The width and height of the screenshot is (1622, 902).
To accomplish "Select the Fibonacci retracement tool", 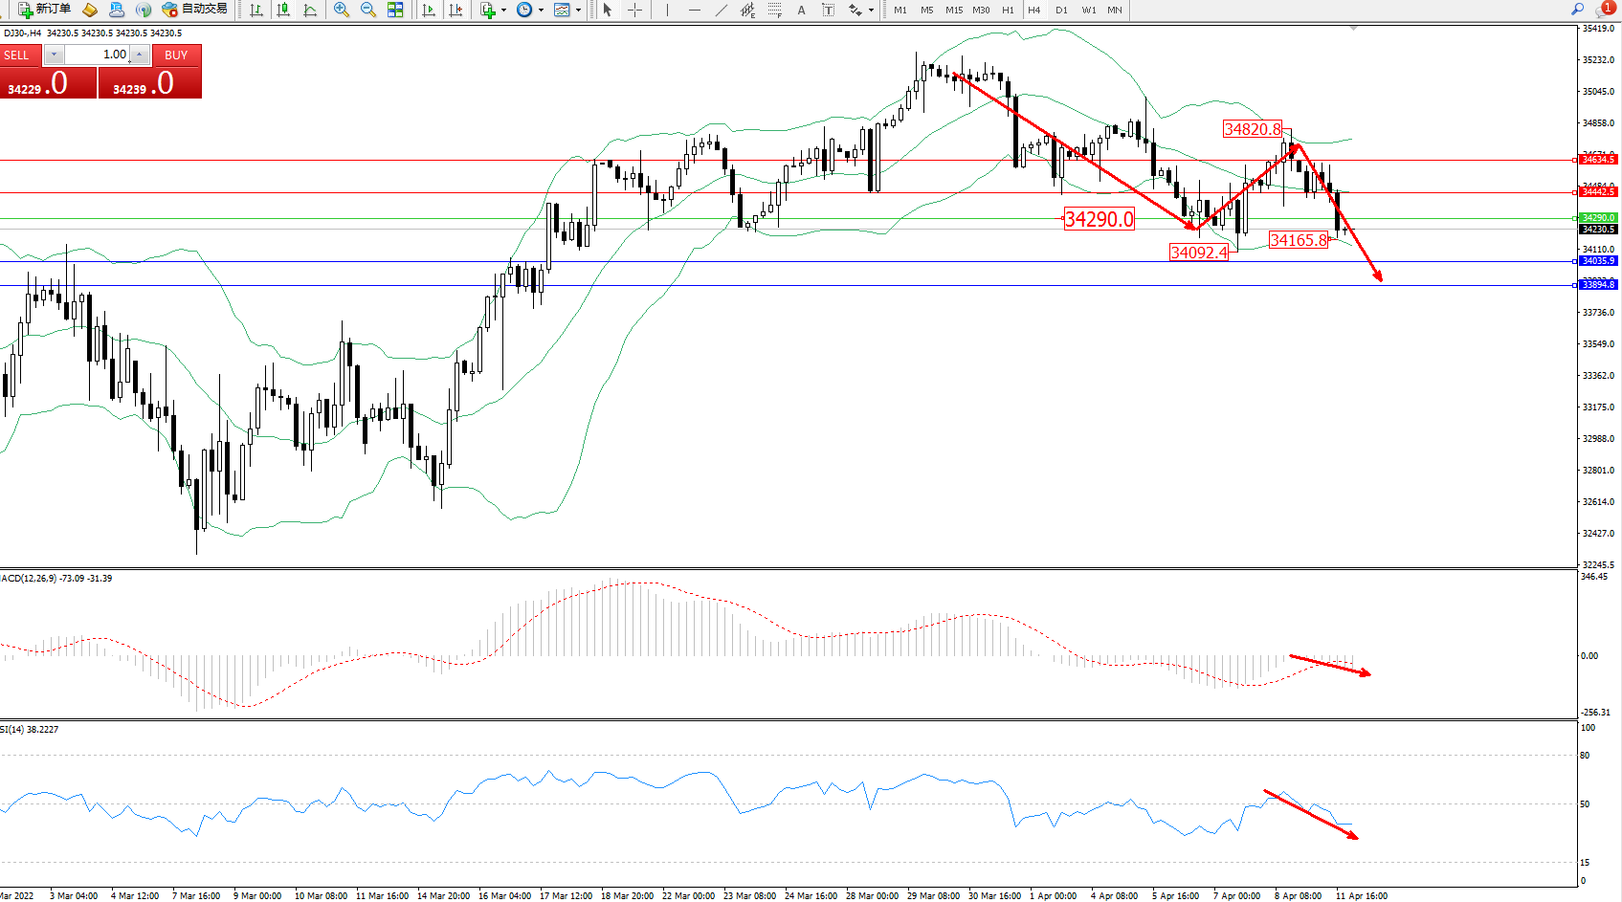I will [774, 10].
